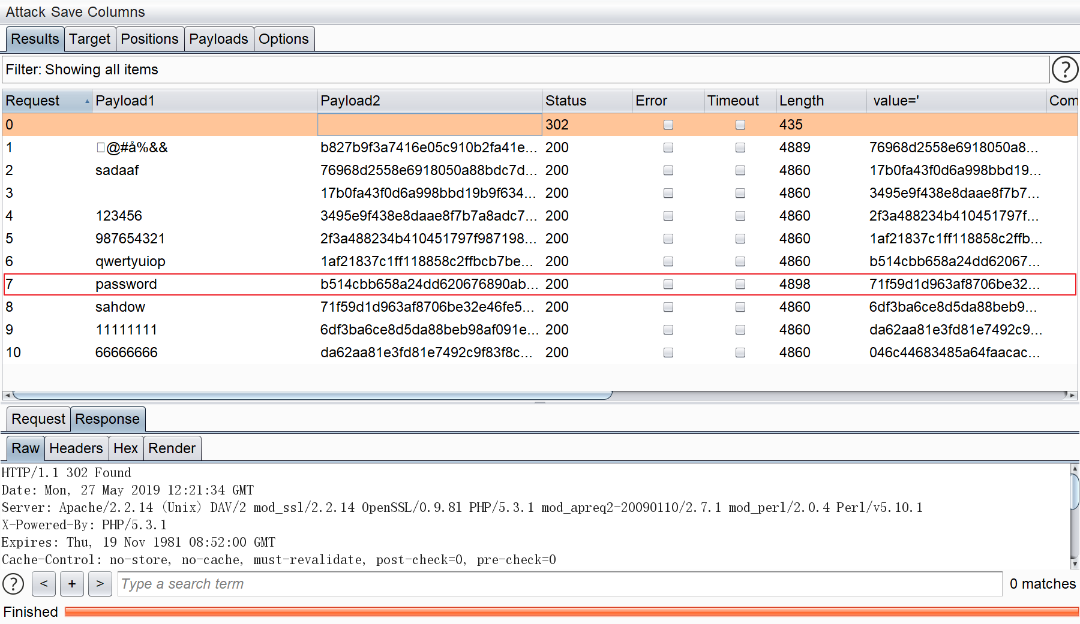Go to previous search match arrow

pos(44,583)
